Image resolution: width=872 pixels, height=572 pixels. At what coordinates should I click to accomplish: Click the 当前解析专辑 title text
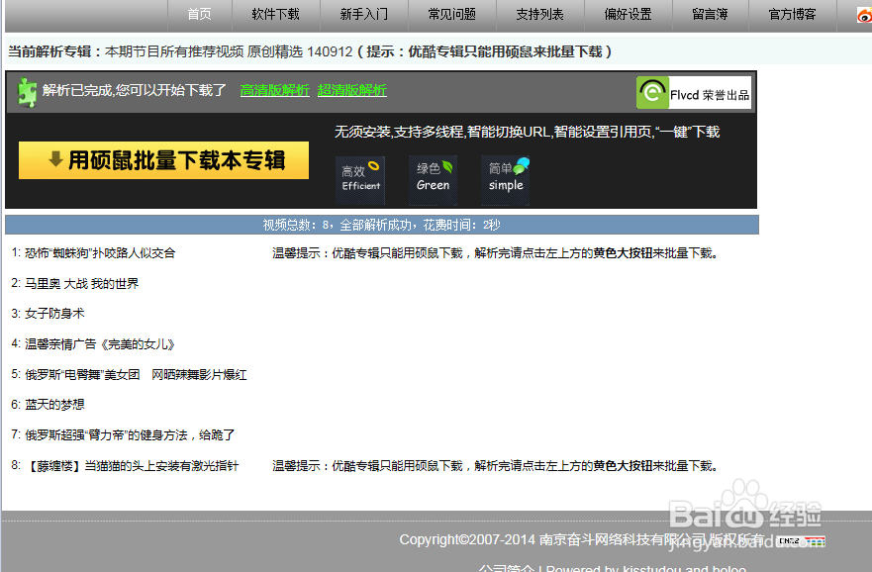[309, 51]
